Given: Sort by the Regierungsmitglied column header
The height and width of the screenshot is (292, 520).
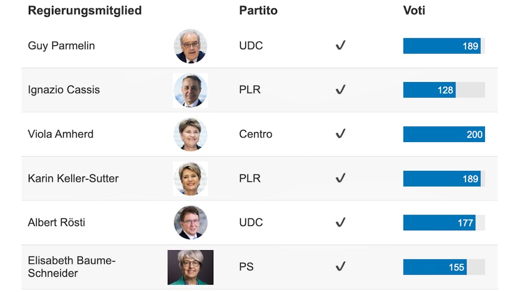Looking at the screenshot, I should tap(85, 10).
